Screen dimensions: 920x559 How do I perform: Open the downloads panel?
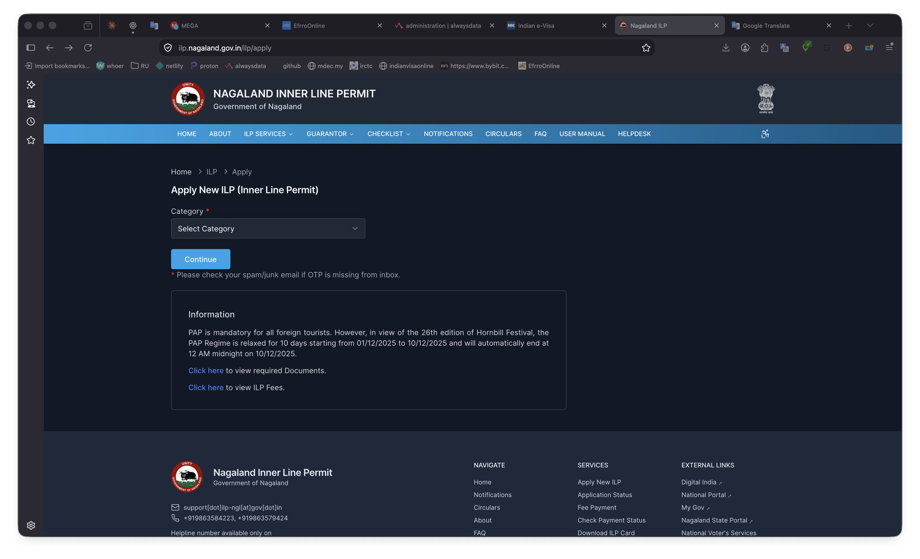(x=726, y=48)
